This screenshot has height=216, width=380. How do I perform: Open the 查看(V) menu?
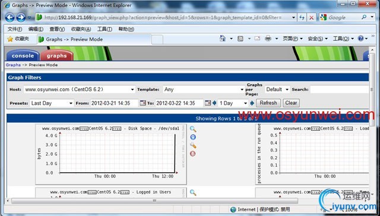[57, 29]
